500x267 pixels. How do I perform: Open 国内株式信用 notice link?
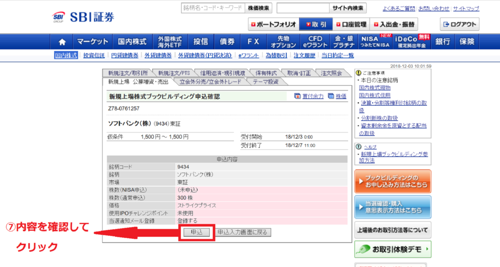tap(375, 95)
